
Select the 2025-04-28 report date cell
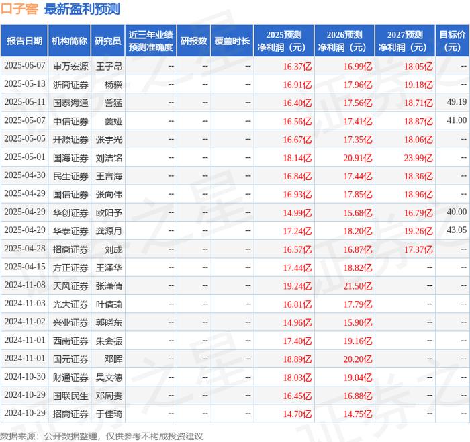(25, 249)
